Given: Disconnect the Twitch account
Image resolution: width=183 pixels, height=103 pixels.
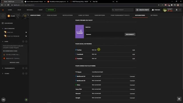Looking at the screenshot, I should [x=130, y=34].
